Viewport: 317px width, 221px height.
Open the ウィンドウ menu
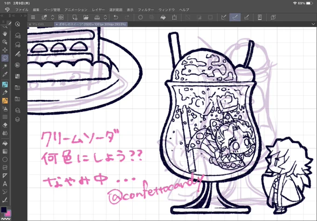(x=166, y=10)
